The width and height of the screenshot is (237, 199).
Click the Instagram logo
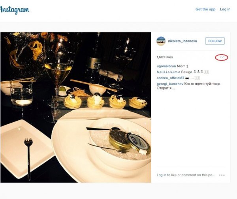point(15,10)
